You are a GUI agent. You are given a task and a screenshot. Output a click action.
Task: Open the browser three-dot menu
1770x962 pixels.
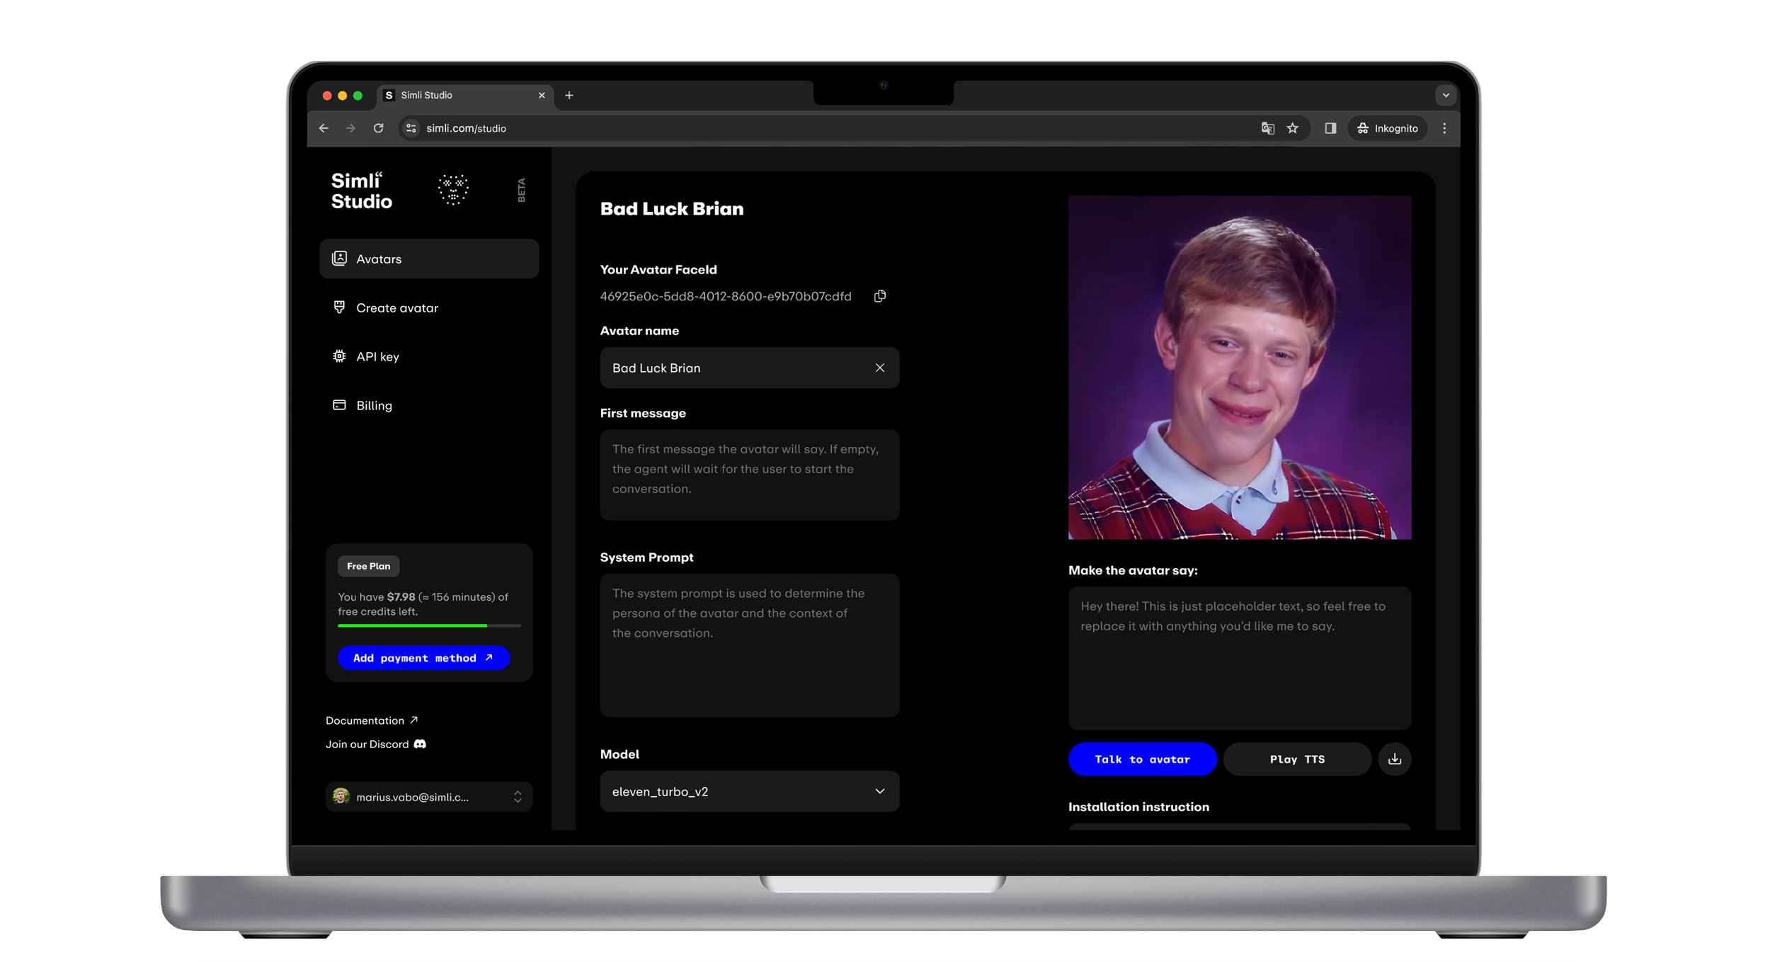(x=1444, y=128)
